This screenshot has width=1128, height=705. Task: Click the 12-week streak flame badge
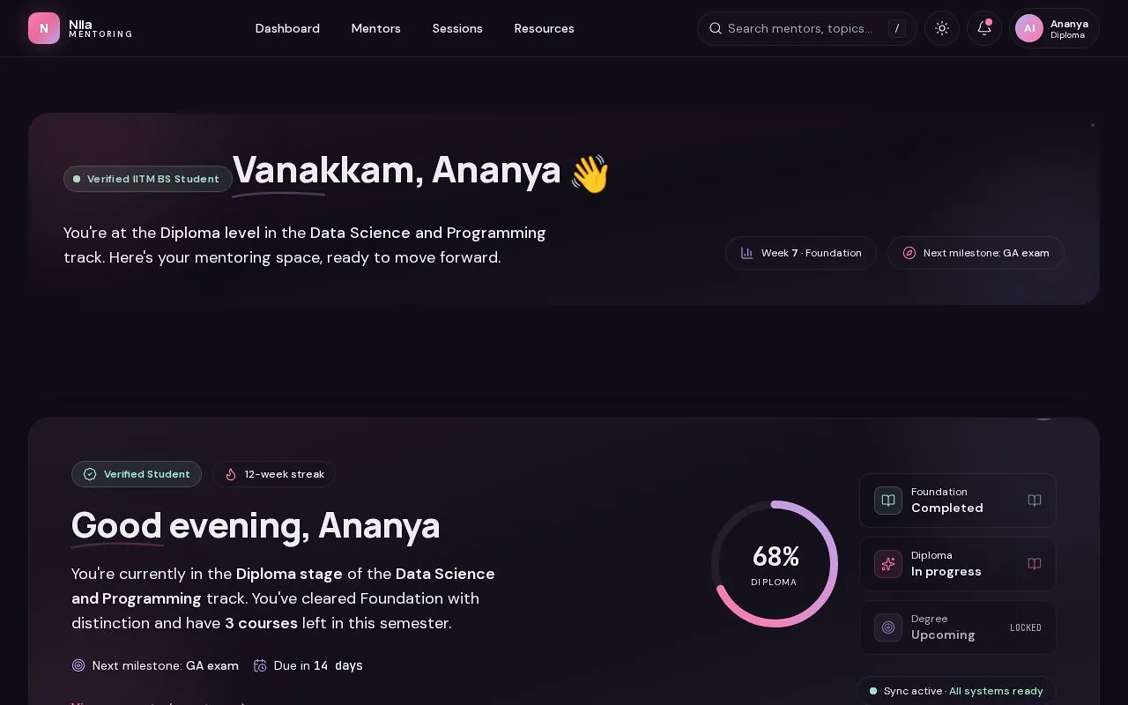[274, 474]
